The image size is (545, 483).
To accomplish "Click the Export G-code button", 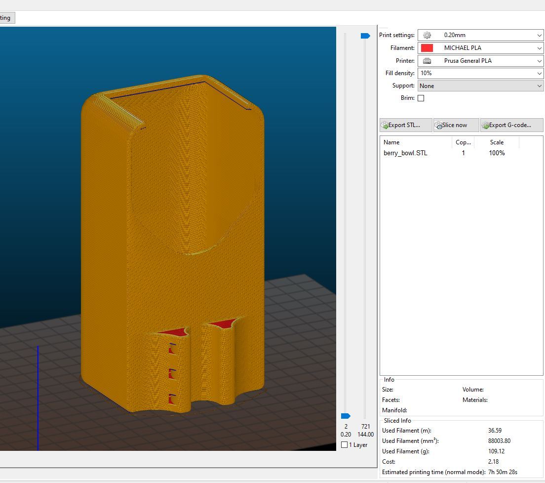I will (511, 125).
